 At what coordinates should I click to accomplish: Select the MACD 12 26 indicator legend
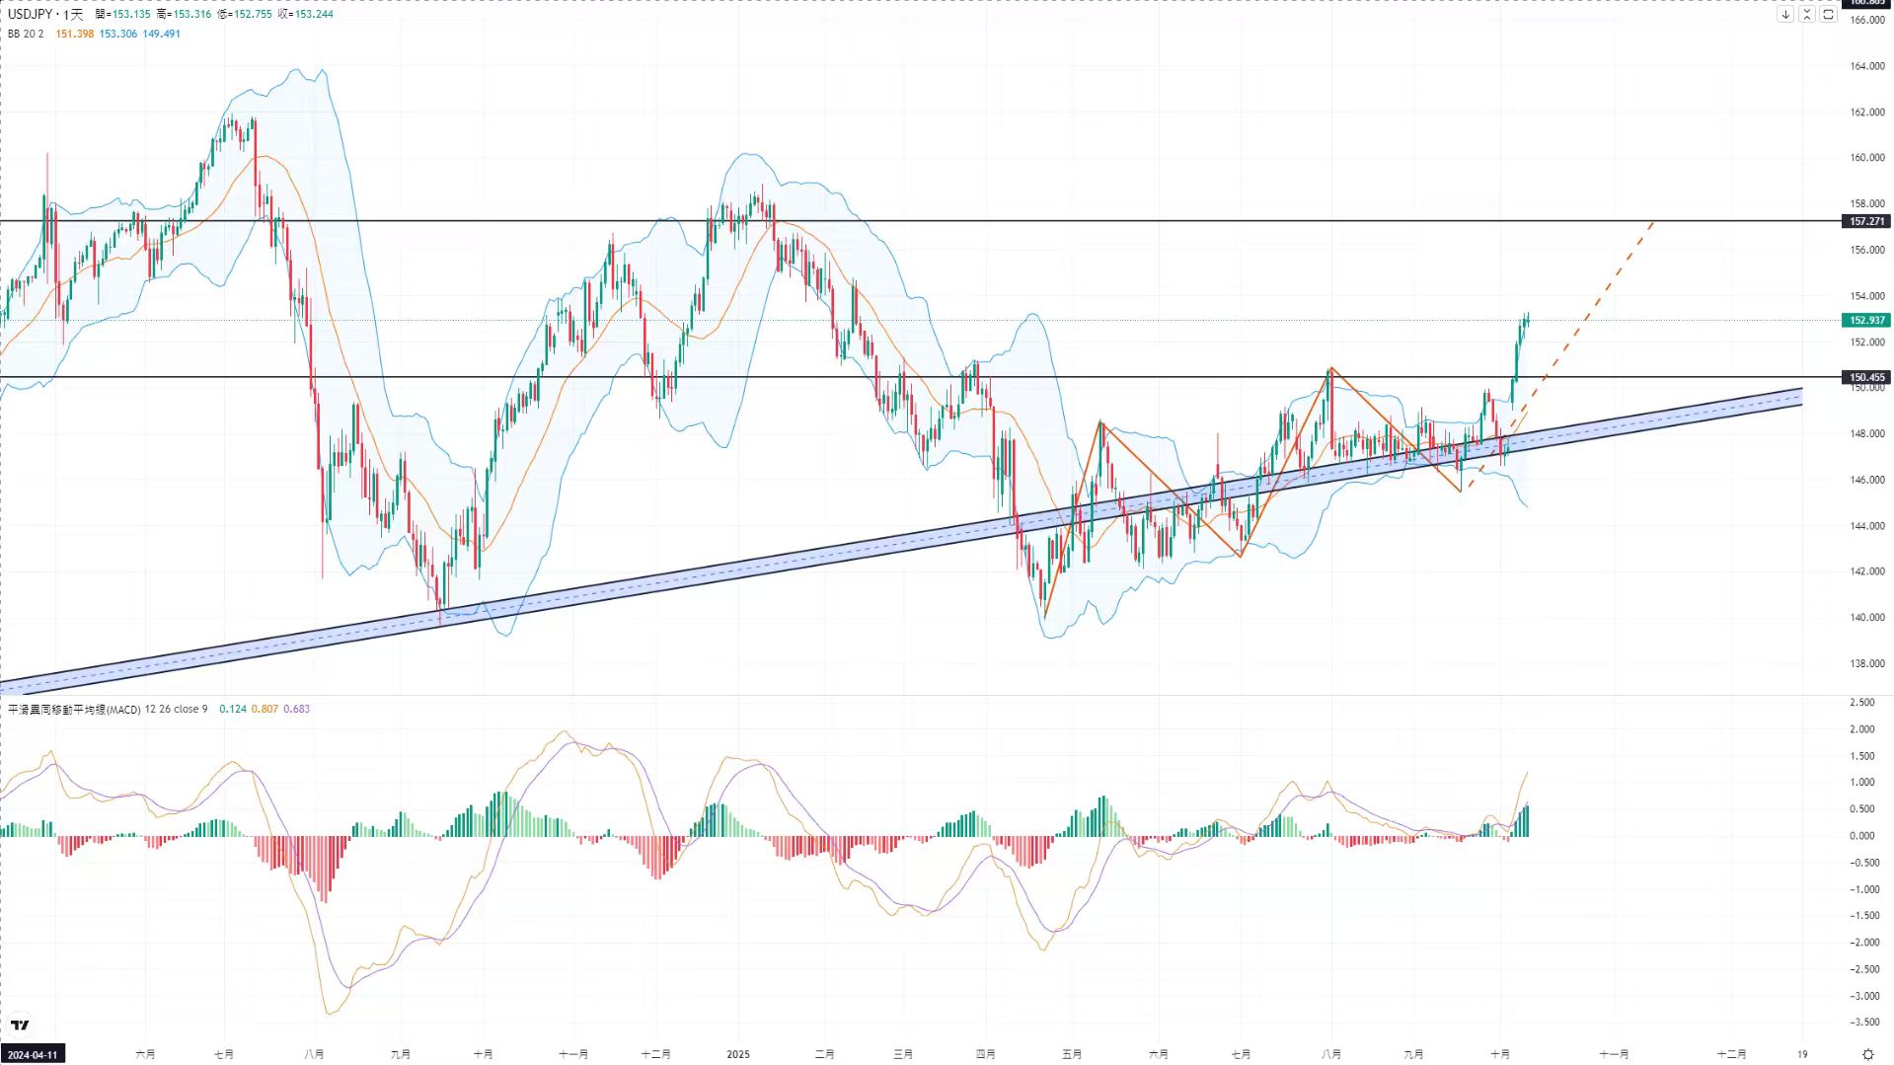pos(108,709)
